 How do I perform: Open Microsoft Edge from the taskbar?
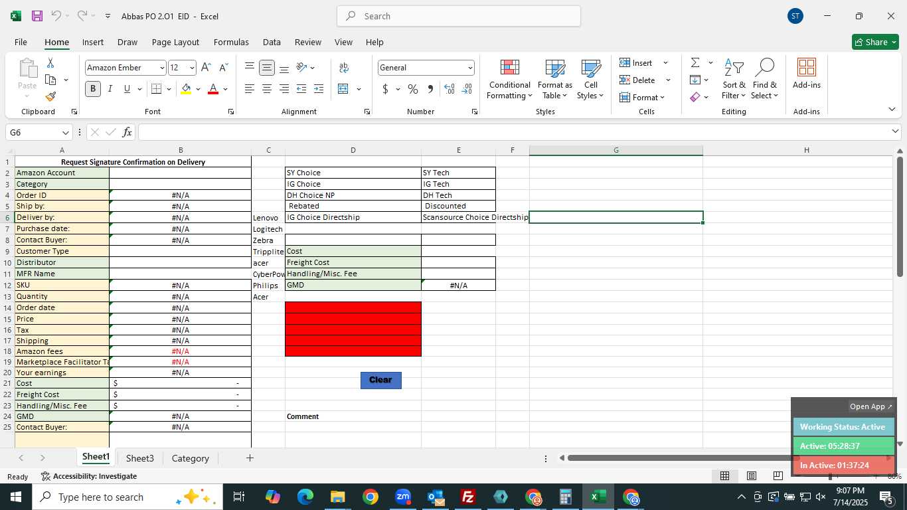point(305,497)
